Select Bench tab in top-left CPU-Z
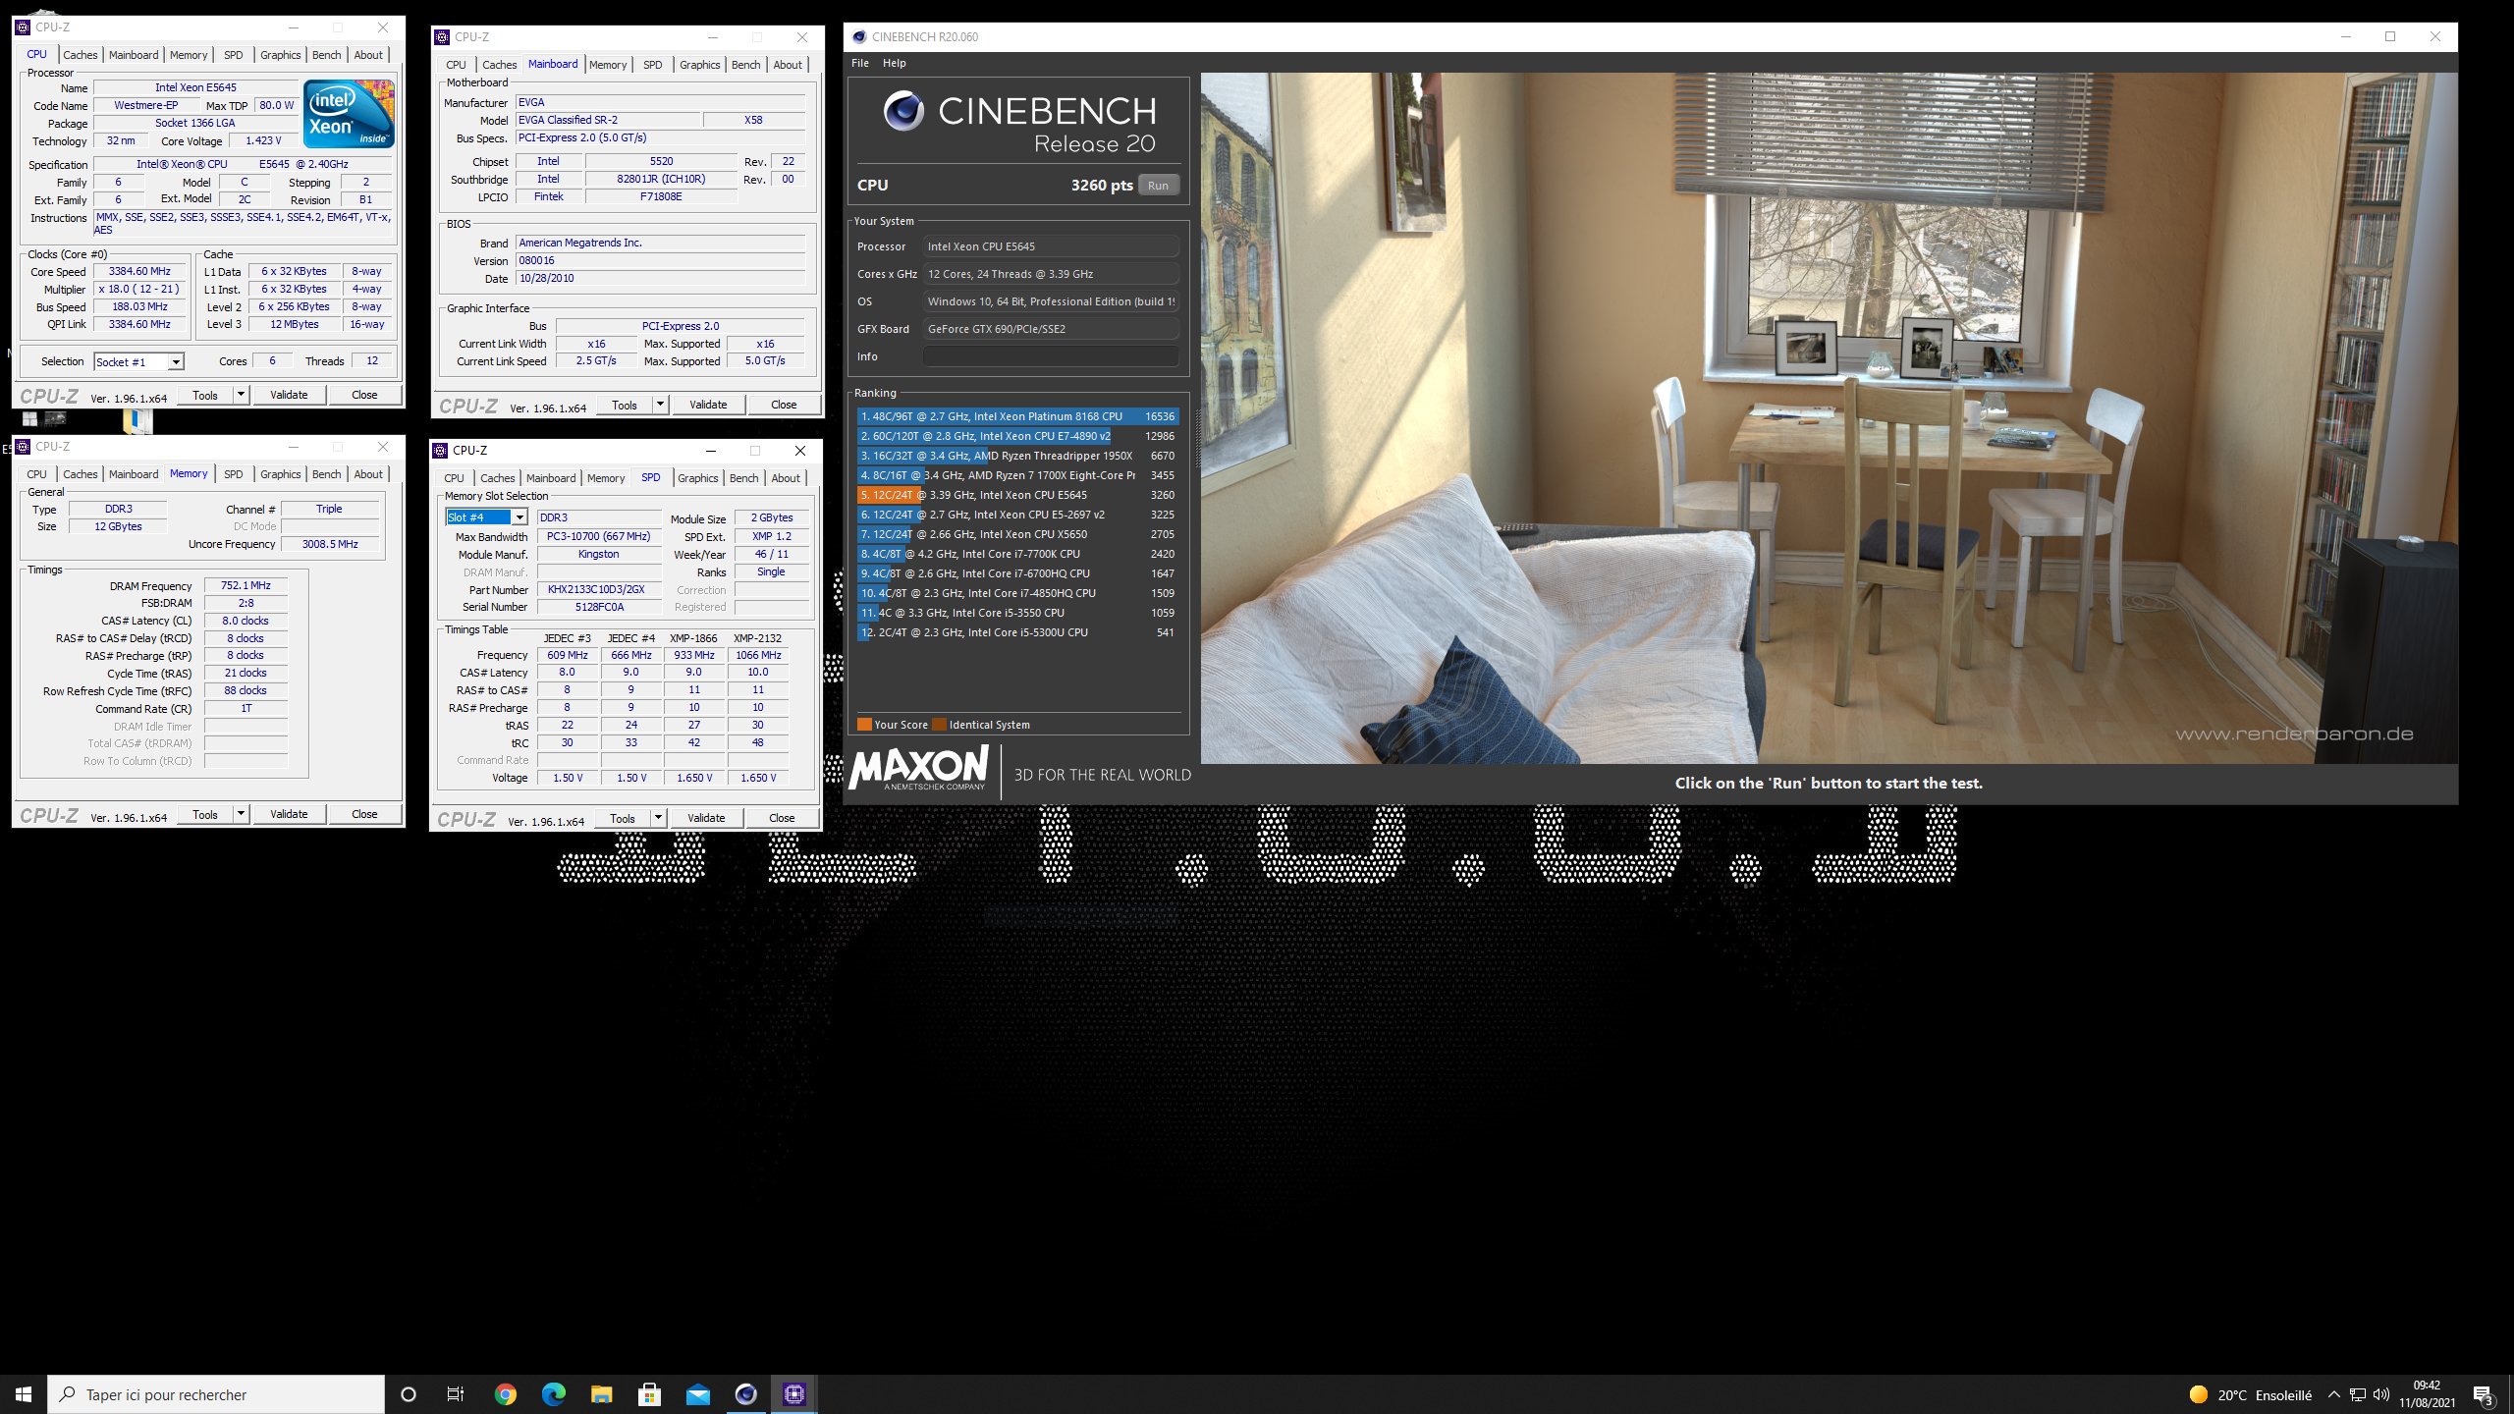The image size is (2514, 1414). pyautogui.click(x=326, y=55)
